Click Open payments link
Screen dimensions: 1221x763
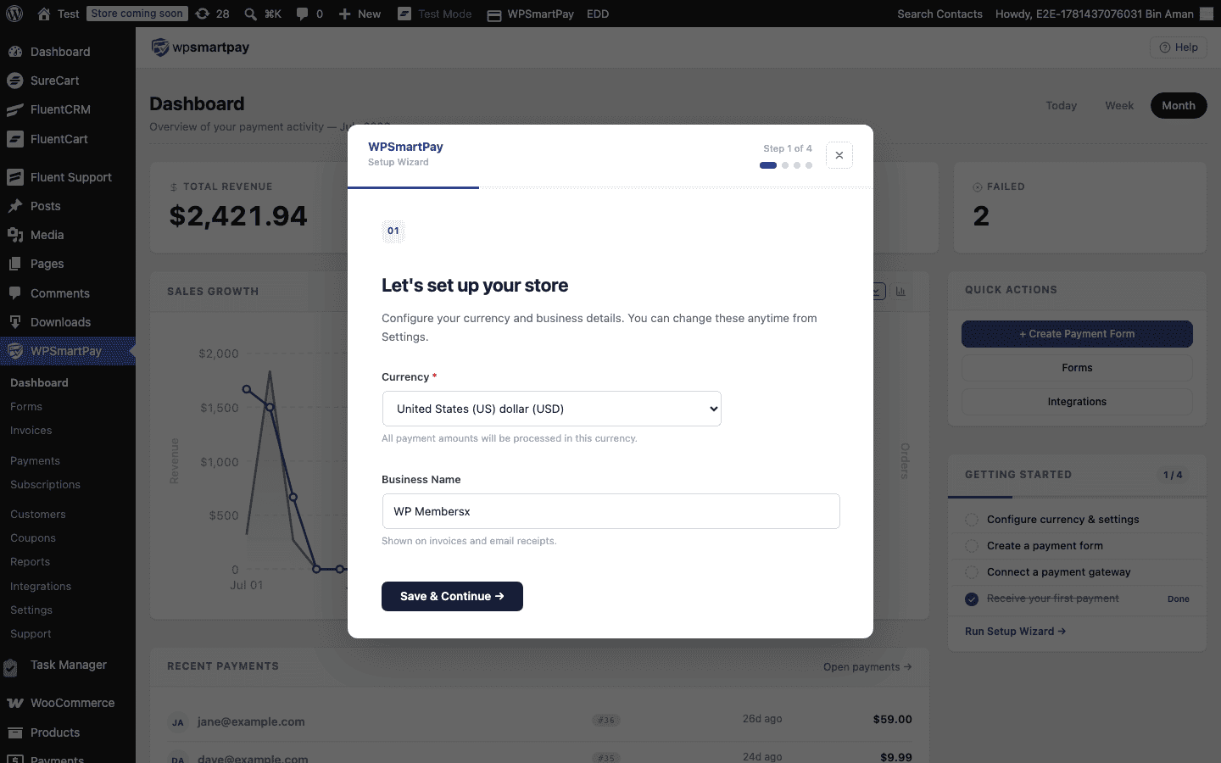point(867,667)
